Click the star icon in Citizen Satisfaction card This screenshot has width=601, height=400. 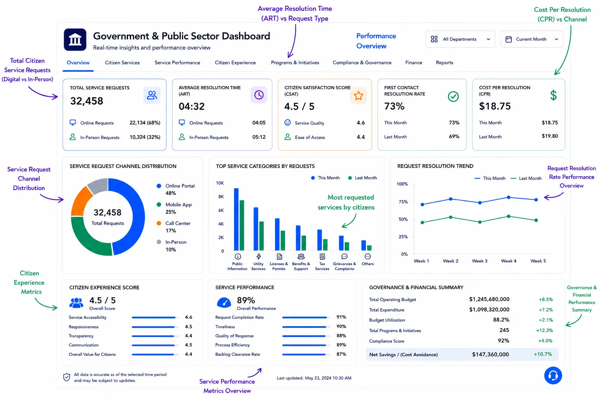pyautogui.click(x=358, y=96)
